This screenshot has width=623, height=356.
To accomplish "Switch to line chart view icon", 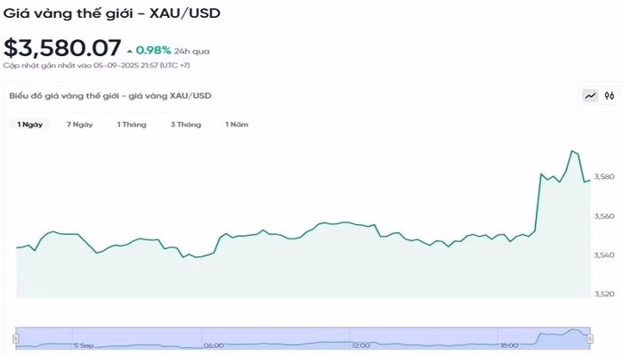I will pyautogui.click(x=590, y=95).
